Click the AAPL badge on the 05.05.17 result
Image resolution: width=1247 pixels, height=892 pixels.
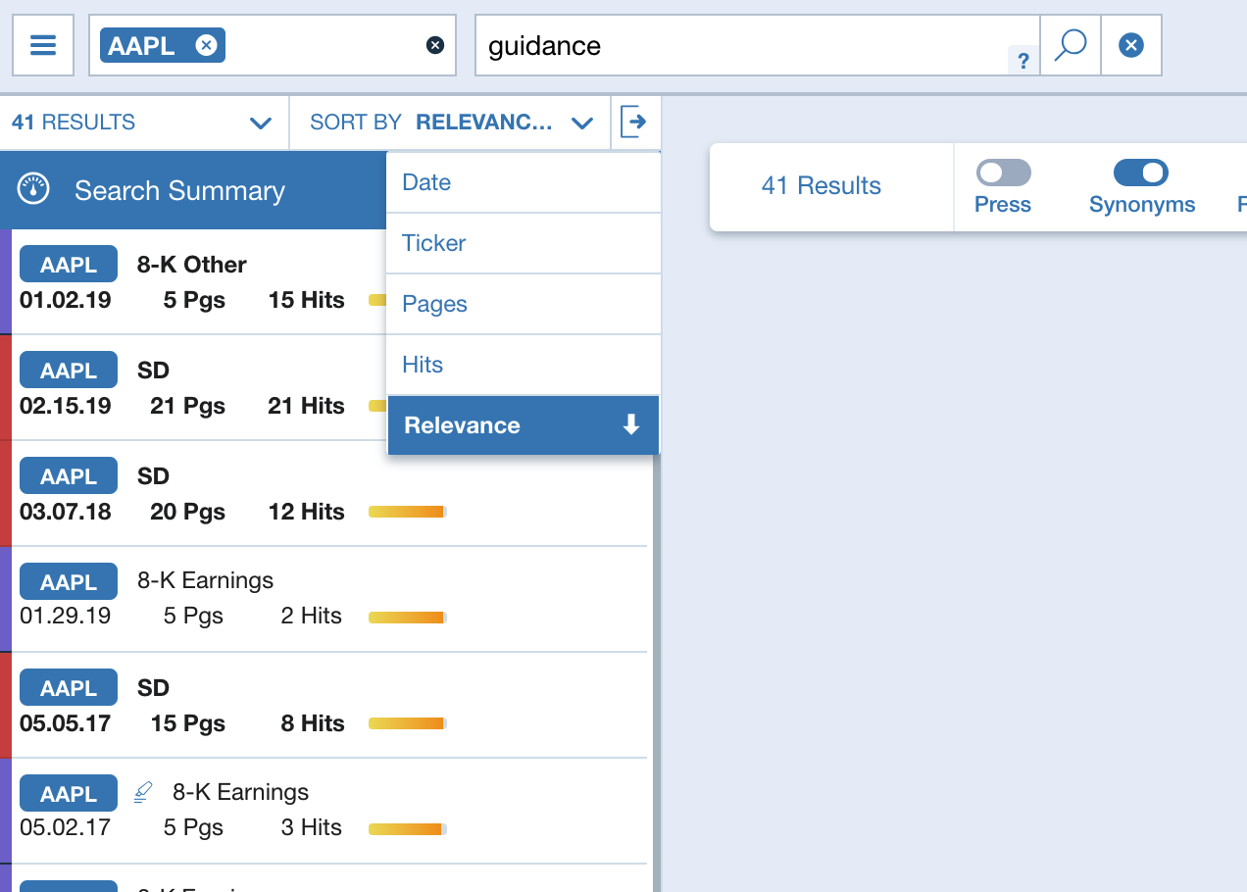pos(69,688)
